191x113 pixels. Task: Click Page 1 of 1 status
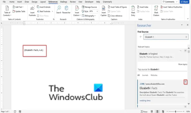(5, 111)
